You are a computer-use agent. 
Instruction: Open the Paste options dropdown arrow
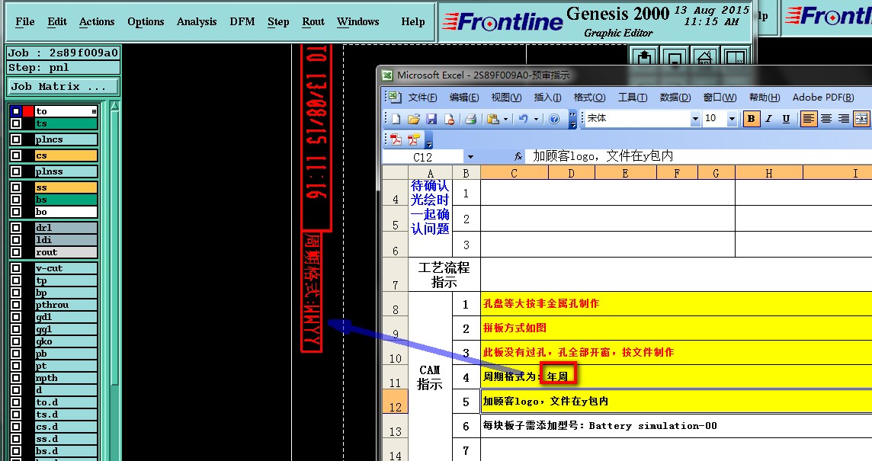tap(505, 118)
